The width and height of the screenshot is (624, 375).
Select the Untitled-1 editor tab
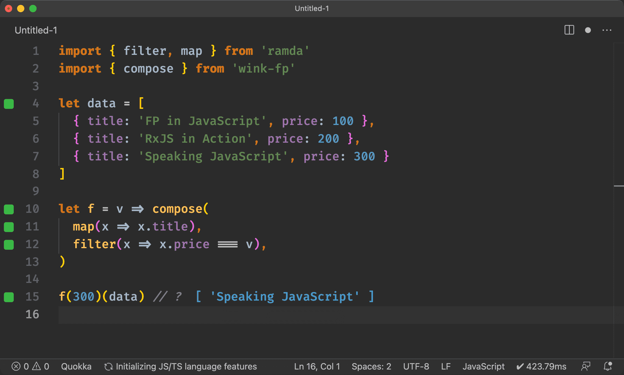(36, 30)
